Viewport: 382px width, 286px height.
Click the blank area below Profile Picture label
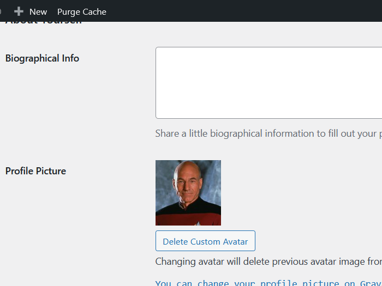coord(55,218)
